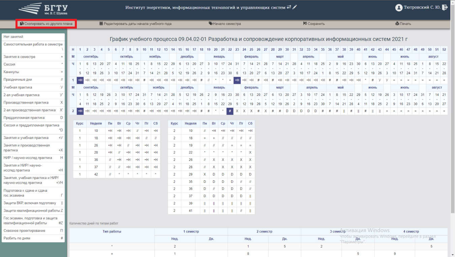455x257 pixels.
Task: Click Количество дней по типам работ label
Action: pyautogui.click(x=94, y=223)
